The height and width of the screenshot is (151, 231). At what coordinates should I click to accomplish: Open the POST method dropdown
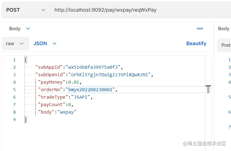coord(26,10)
